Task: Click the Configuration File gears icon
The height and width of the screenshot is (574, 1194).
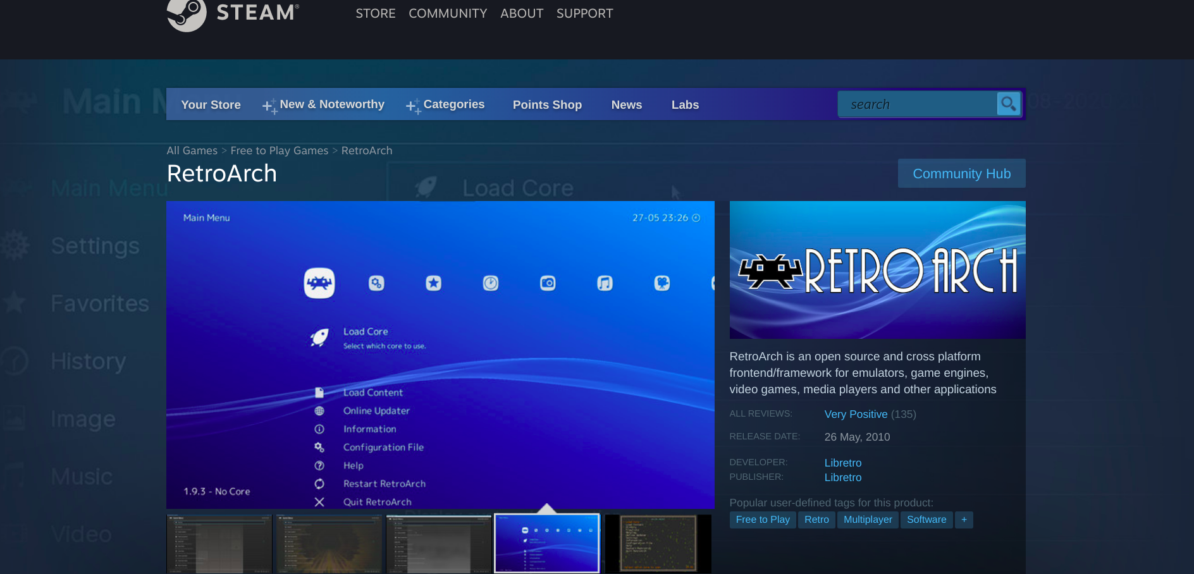Action: tap(319, 448)
